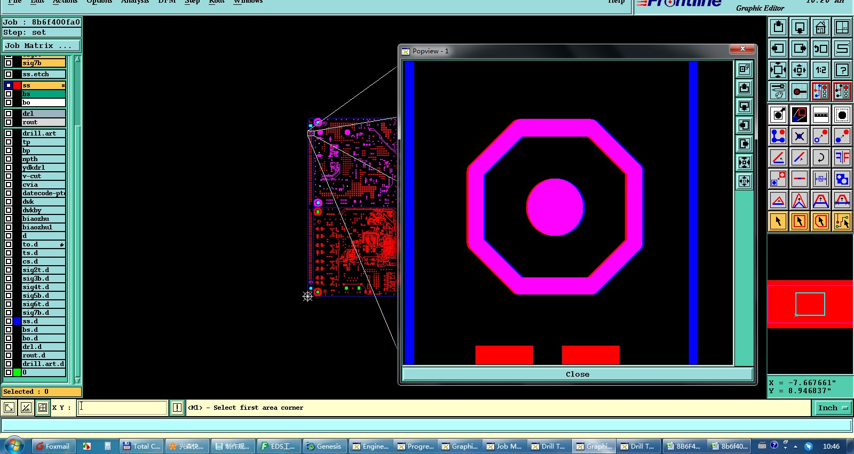
Task: Click the 1:2 scale icon
Action: coord(820,70)
